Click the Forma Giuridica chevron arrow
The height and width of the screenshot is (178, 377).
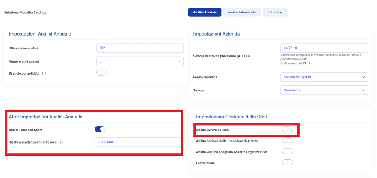[363, 77]
